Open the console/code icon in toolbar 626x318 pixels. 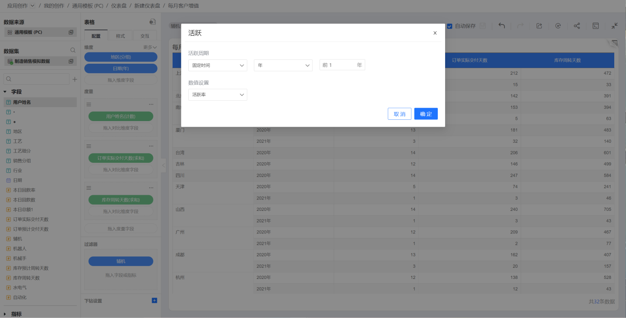[596, 26]
